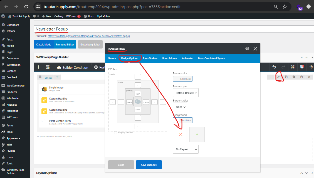Delete the row using its X icon
Viewport: 314px width, 178px height.
point(309,77)
